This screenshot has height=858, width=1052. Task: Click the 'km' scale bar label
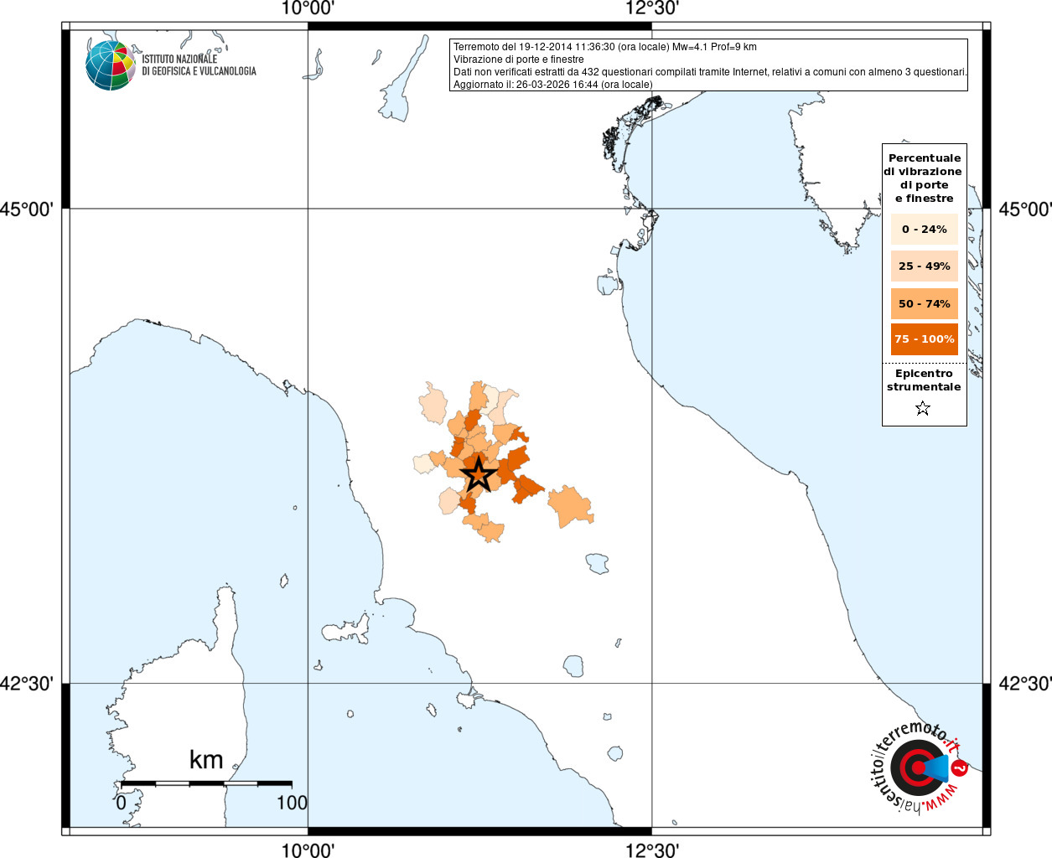pos(206,759)
